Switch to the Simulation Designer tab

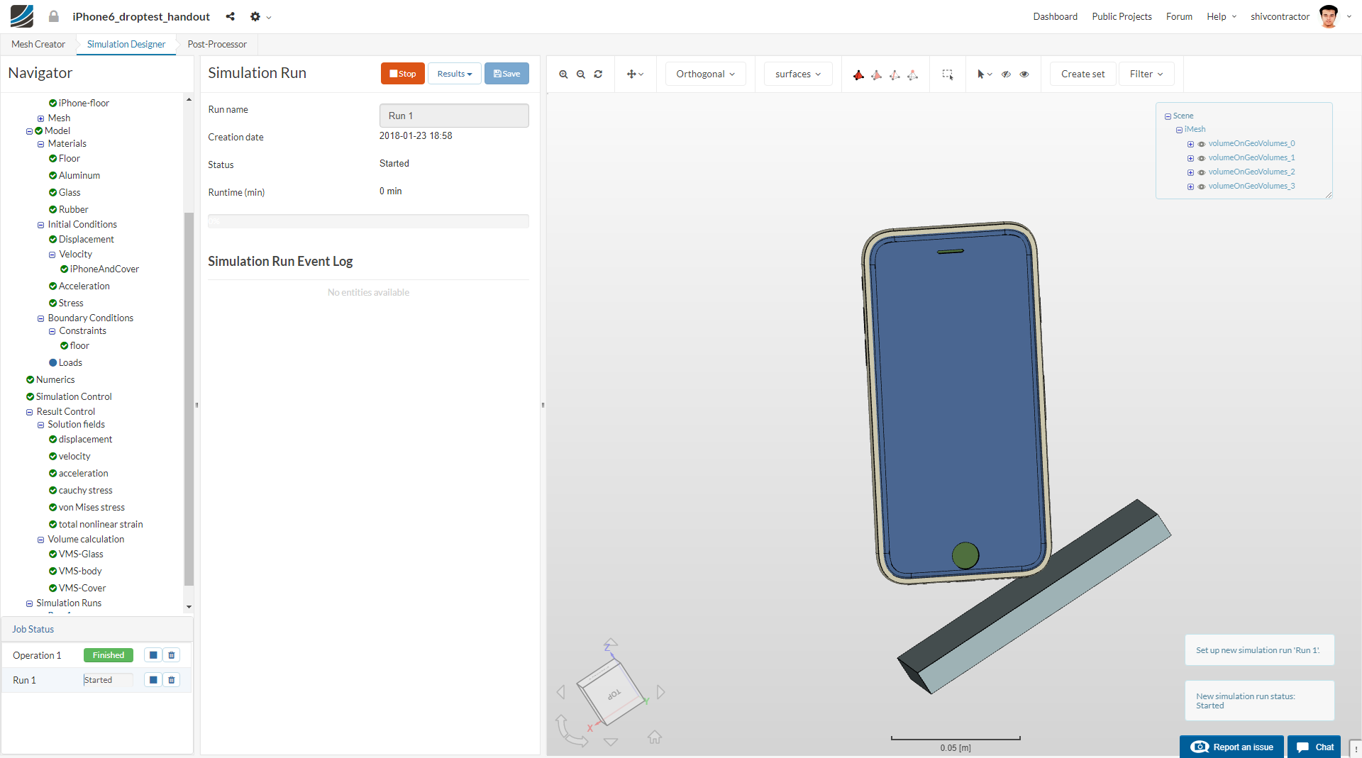click(126, 44)
